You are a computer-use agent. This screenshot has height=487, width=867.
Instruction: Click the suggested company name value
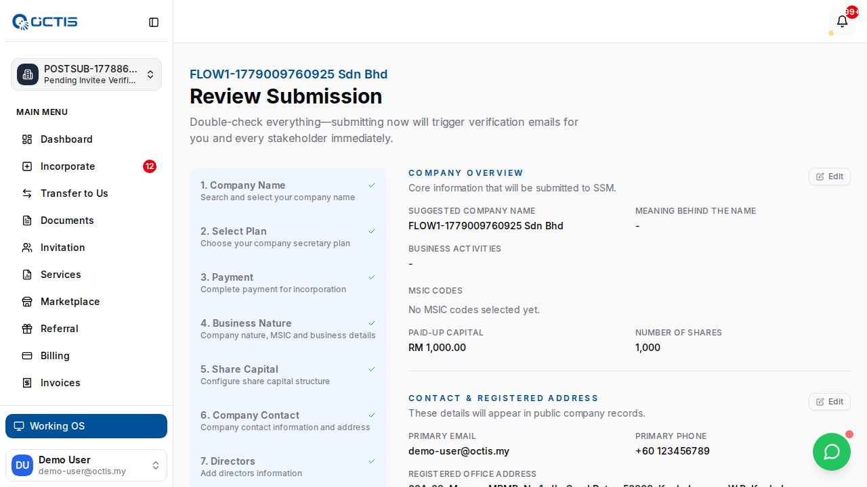pos(486,226)
